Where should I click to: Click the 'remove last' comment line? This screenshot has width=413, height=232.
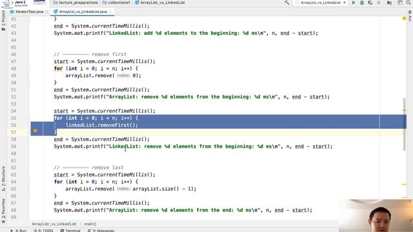tap(89, 168)
